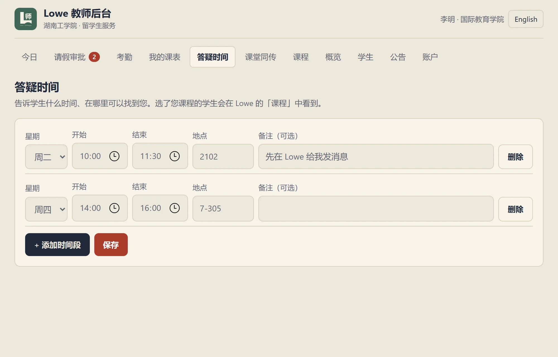Go to 请假审批 tab
Viewport: 558px width, 357px height.
77,57
